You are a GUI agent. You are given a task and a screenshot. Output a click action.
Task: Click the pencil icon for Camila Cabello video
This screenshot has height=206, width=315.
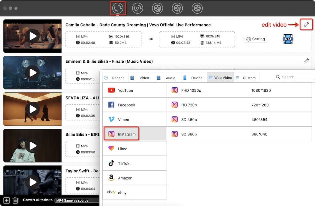point(306,24)
